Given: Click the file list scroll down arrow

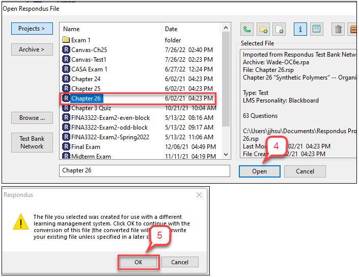Looking at the screenshot, I should point(226,155).
